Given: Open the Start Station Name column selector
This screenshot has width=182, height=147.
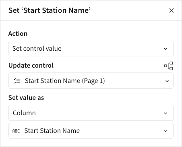Looking at the screenshot, I should (x=91, y=130).
